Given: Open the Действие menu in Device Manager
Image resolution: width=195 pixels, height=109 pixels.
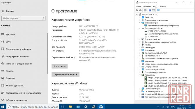Looking at the screenshot, I should tap(147, 7).
